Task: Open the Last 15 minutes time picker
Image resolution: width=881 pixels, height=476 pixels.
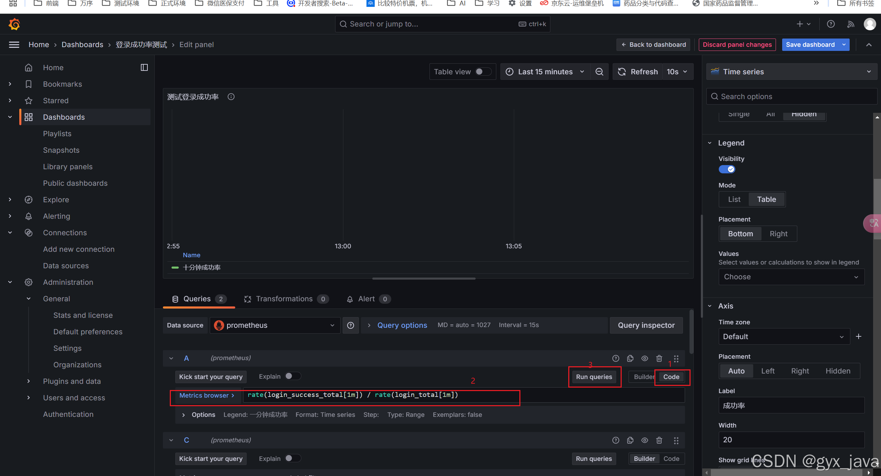Action: [545, 72]
